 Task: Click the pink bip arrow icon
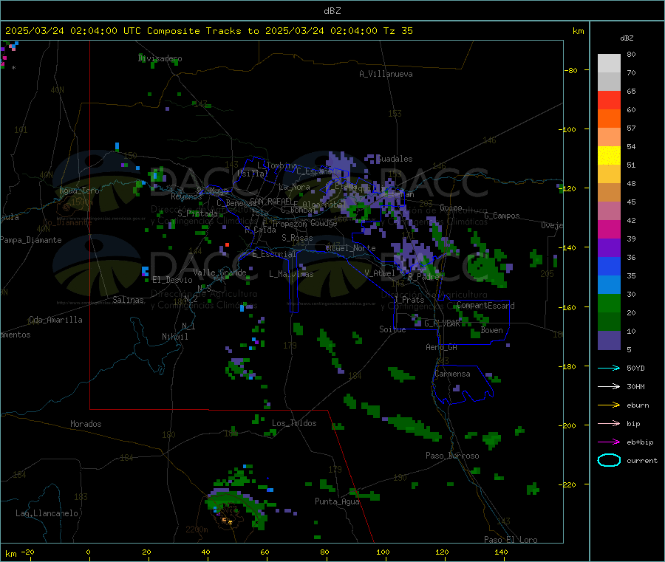609,423
